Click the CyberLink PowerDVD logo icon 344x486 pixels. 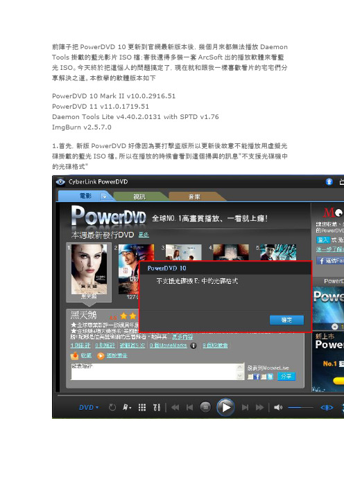click(60, 182)
